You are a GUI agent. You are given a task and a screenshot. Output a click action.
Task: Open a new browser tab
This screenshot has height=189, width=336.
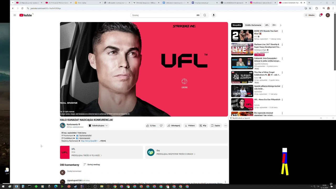point(309,3)
